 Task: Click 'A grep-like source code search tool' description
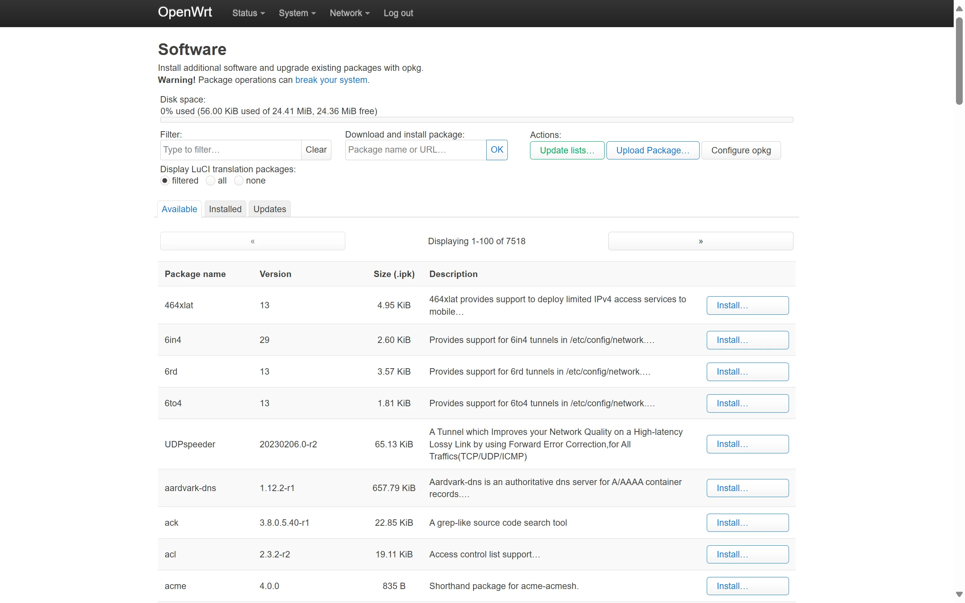[498, 522]
